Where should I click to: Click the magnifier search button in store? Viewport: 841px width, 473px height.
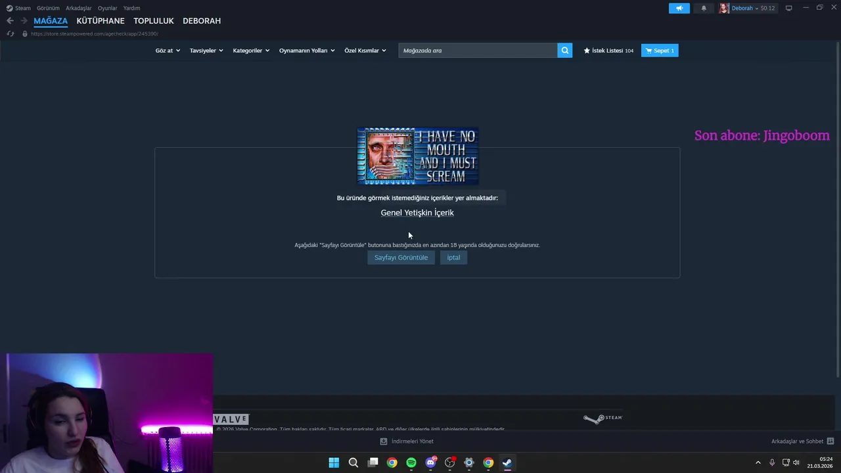pos(565,51)
